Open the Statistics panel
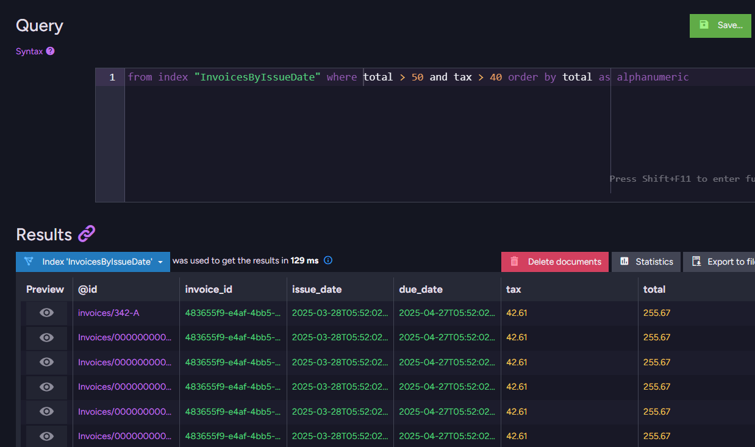The height and width of the screenshot is (447, 755). [646, 262]
